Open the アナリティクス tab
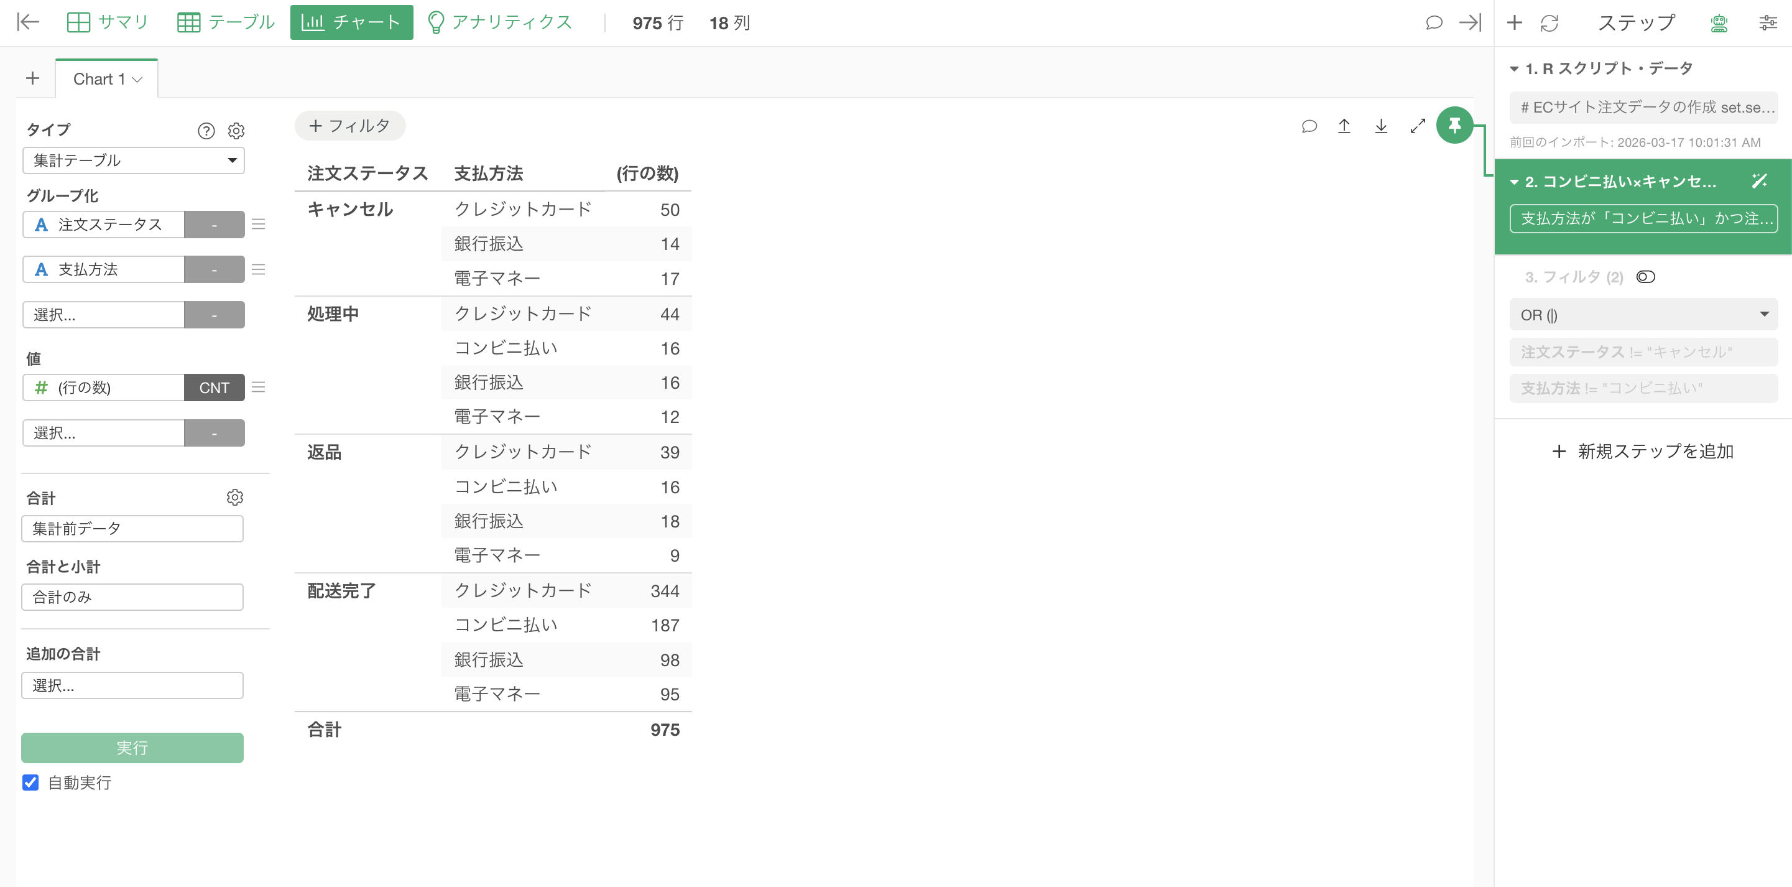This screenshot has height=887, width=1792. [500, 22]
